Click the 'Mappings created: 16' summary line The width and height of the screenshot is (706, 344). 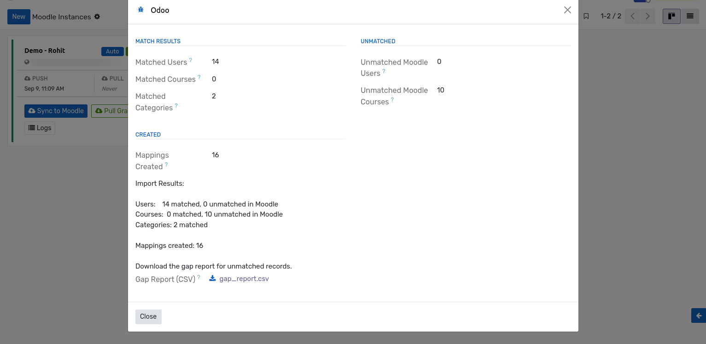point(169,246)
